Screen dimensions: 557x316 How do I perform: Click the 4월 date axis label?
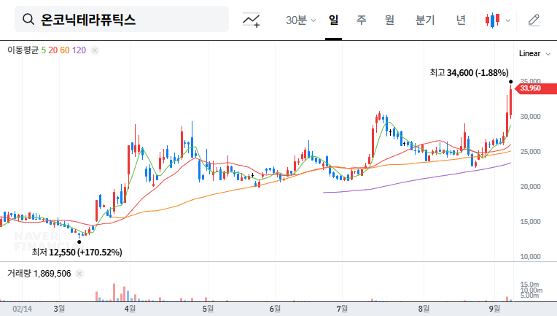coord(130,309)
